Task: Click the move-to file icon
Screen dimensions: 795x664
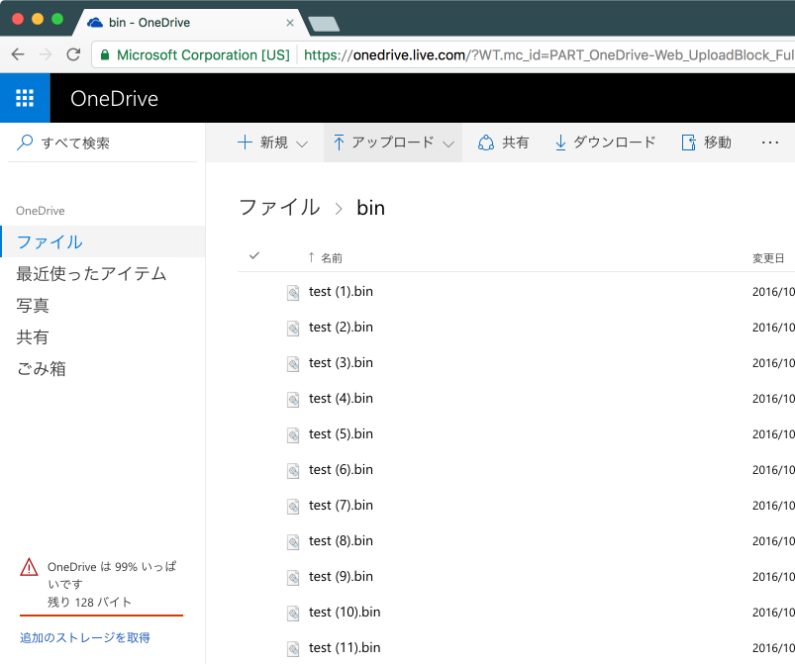Action: (x=689, y=143)
